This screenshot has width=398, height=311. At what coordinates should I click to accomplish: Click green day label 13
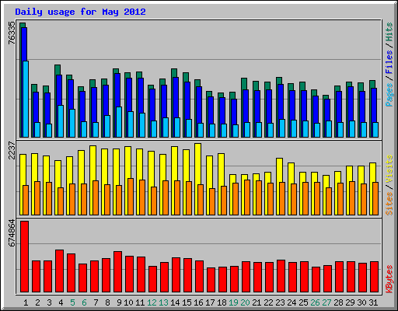(163, 302)
